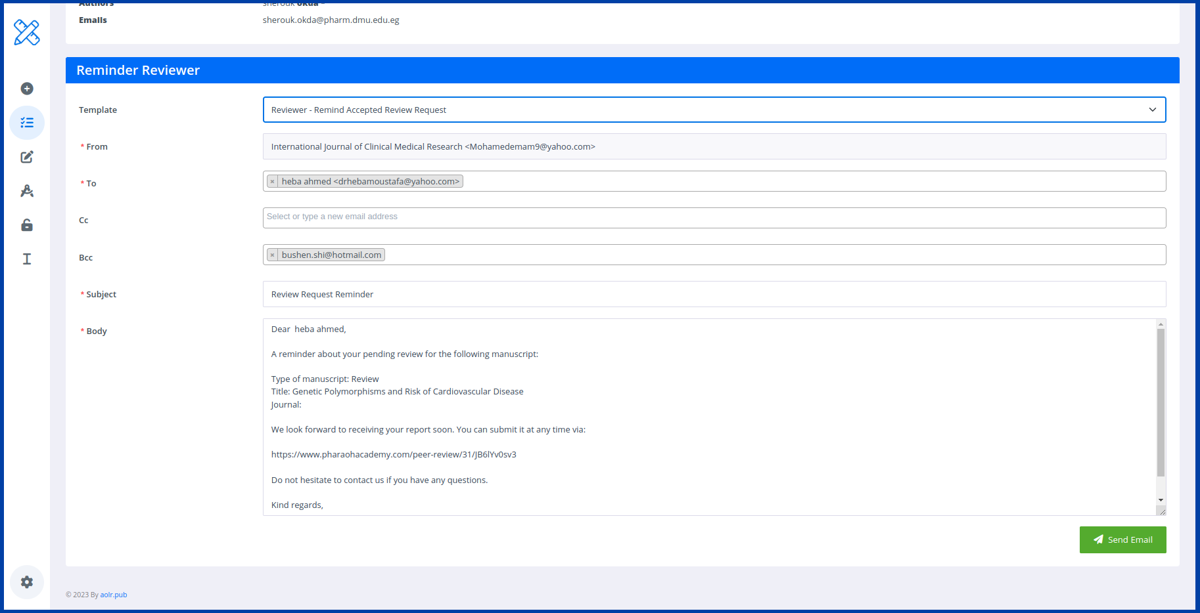
Task: Select the drafting compass sidebar icon
Action: 27,191
